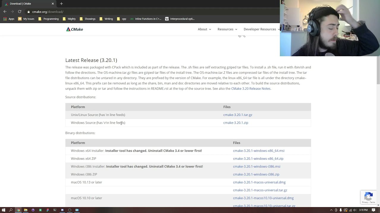Open the Windows notification center
The image size is (380, 213).
373,210
